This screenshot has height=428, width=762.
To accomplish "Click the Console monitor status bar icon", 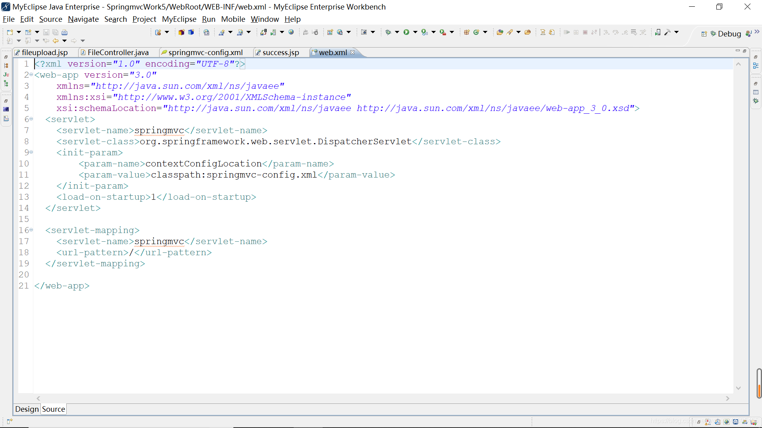I will [x=735, y=422].
